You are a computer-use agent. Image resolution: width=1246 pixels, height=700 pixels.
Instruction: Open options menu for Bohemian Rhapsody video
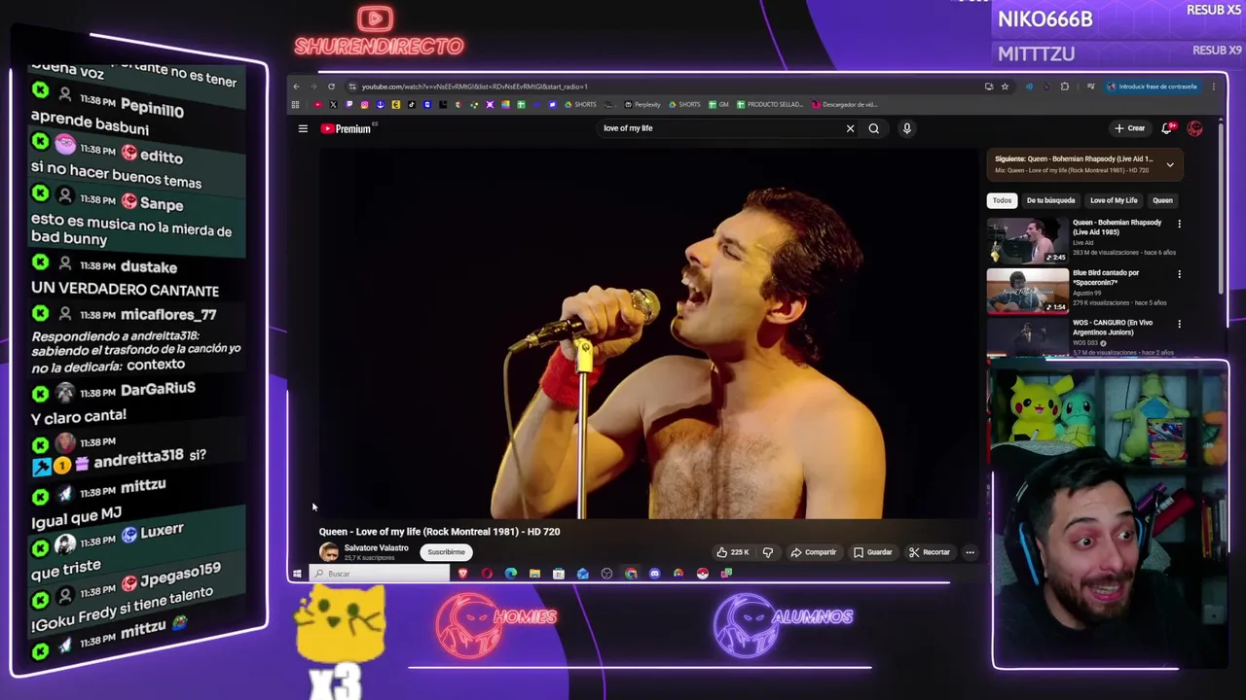click(1179, 224)
